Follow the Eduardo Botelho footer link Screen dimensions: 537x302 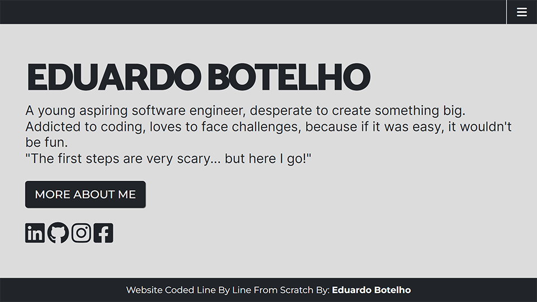371,290
